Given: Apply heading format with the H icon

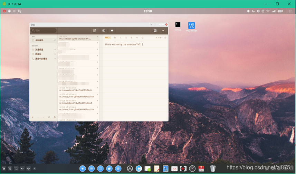Looking at the screenshot, I should [x=115, y=38].
